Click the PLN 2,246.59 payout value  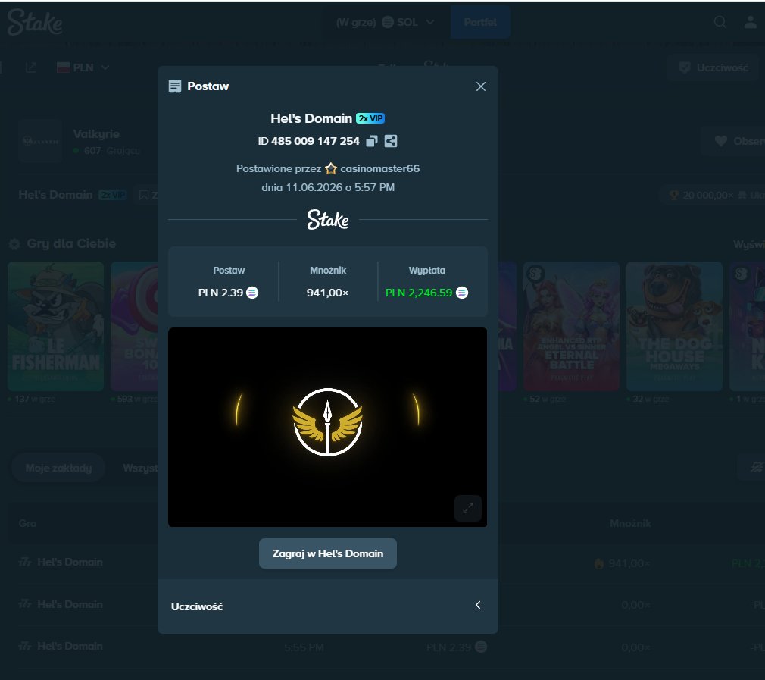pos(419,293)
